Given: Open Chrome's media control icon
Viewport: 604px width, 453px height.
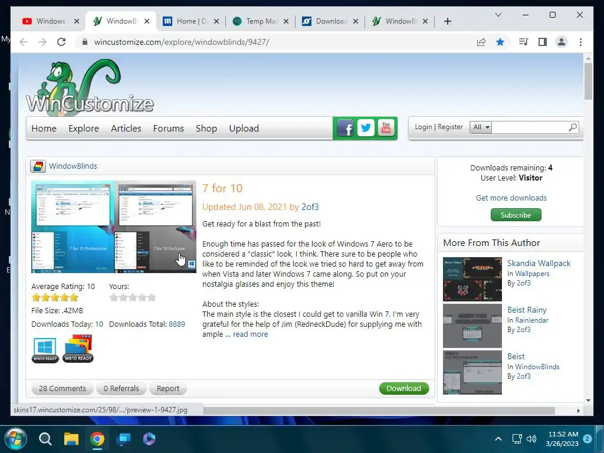Looking at the screenshot, I should (523, 42).
